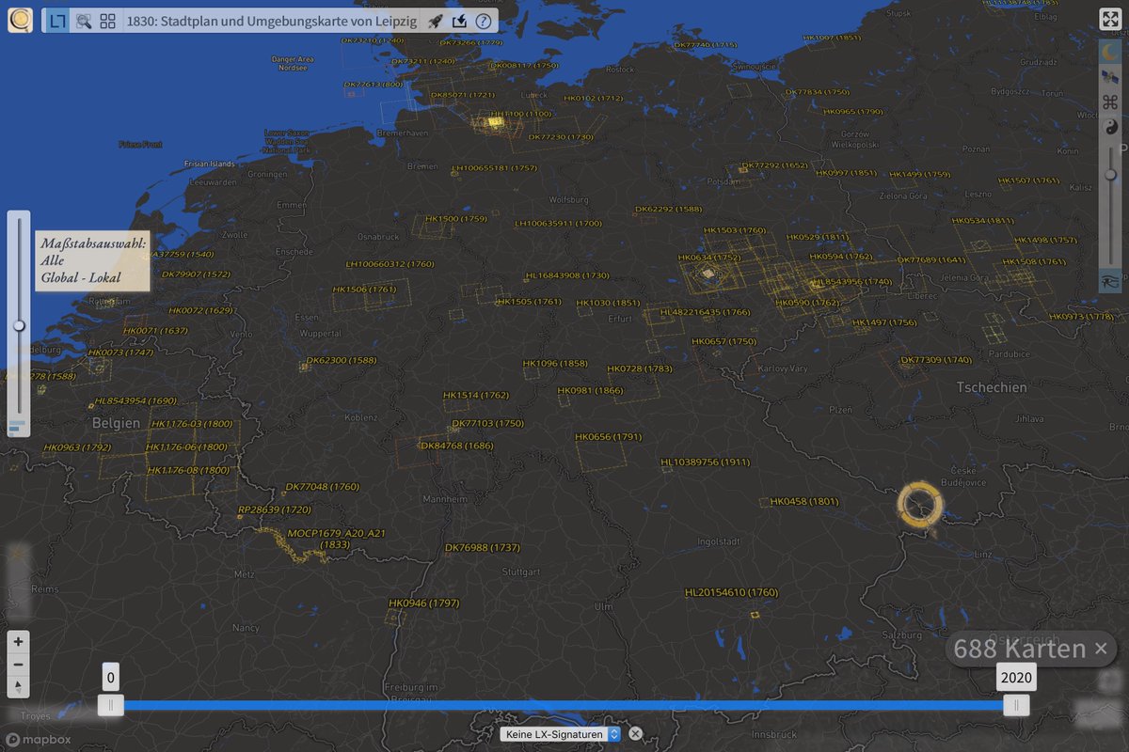Open the map search magnifier tool

pyautogui.click(x=84, y=21)
